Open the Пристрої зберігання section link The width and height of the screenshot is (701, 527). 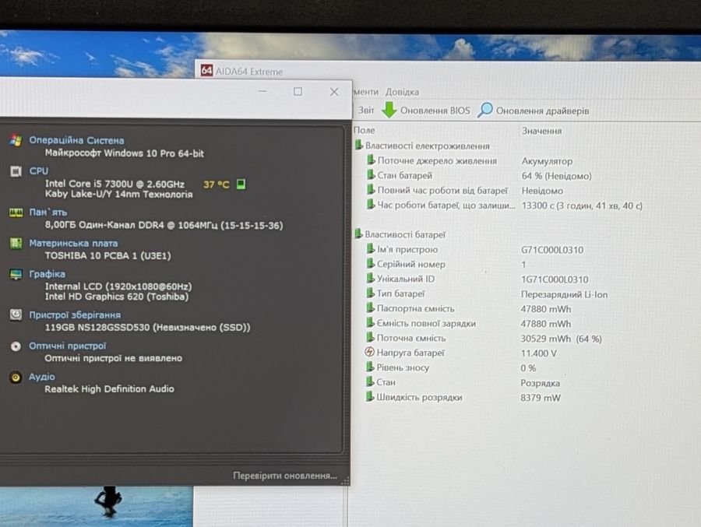(x=75, y=315)
